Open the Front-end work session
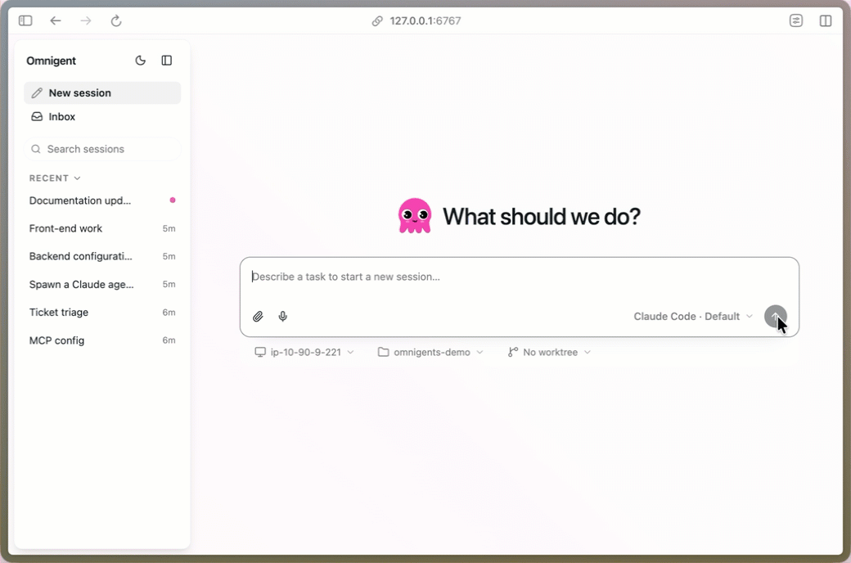This screenshot has height=563, width=851. (102, 228)
